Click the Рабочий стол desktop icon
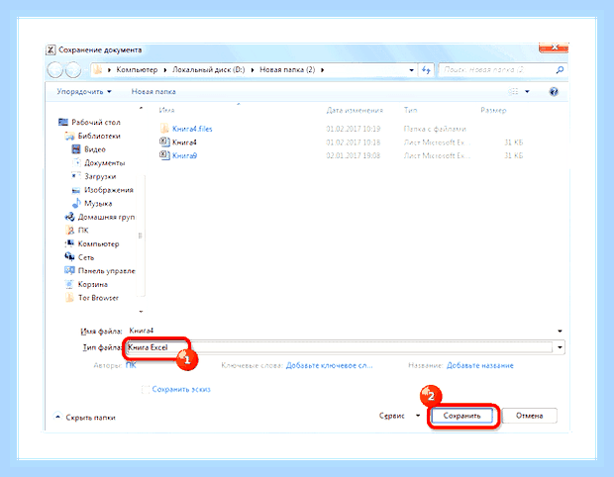The height and width of the screenshot is (477, 614). click(x=63, y=122)
